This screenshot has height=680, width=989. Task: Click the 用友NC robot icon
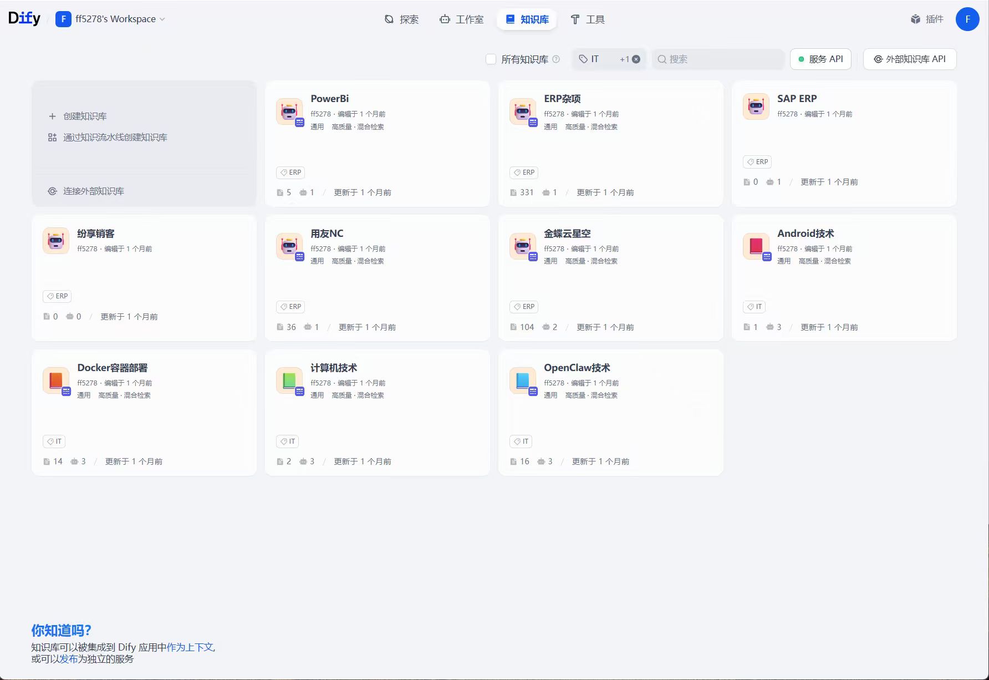click(289, 246)
